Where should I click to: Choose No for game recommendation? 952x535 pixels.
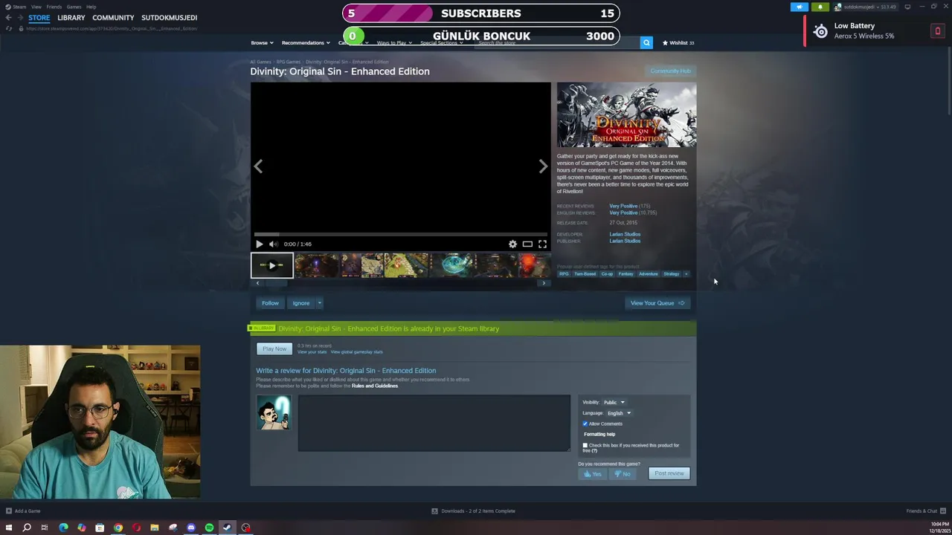tap(623, 473)
